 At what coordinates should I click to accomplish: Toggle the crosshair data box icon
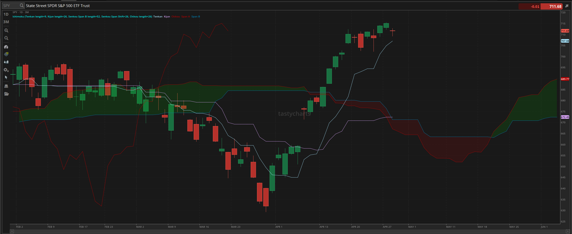click(6, 54)
